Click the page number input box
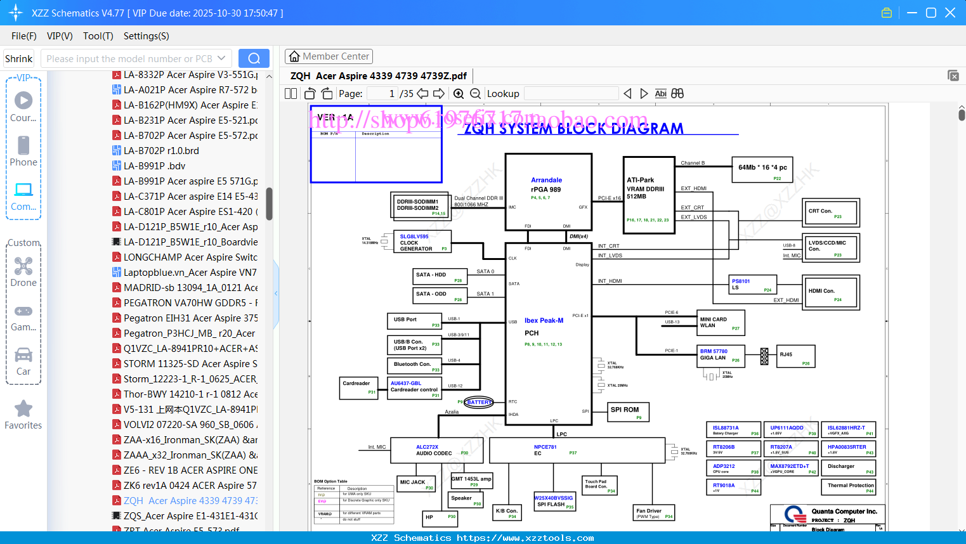 pos(382,93)
